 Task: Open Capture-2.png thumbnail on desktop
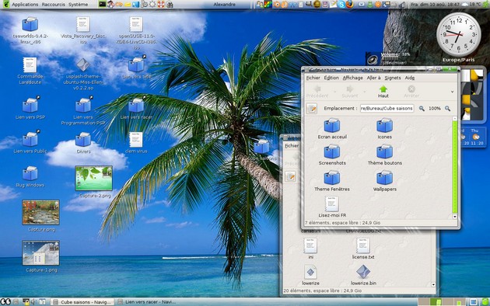[x=94, y=178]
